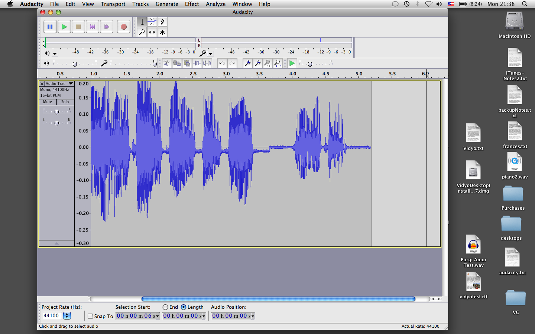The width and height of the screenshot is (535, 334).
Task: Select the Envelope tool
Action: (152, 22)
